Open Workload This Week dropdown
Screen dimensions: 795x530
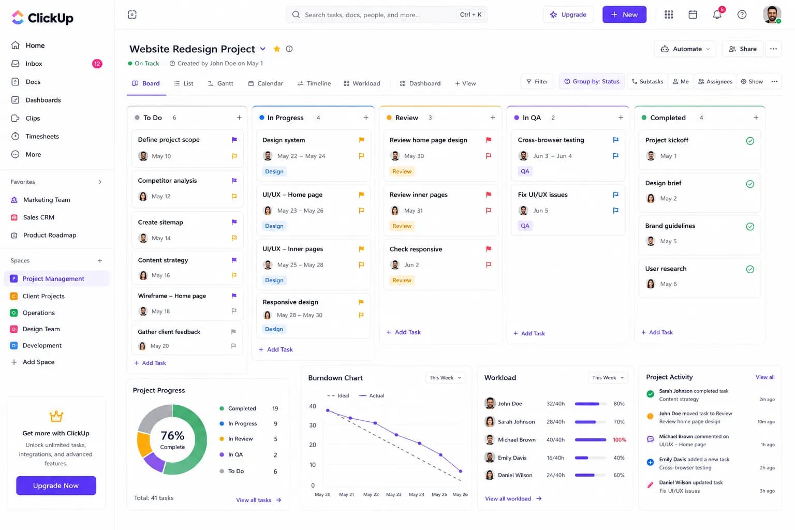click(x=608, y=378)
